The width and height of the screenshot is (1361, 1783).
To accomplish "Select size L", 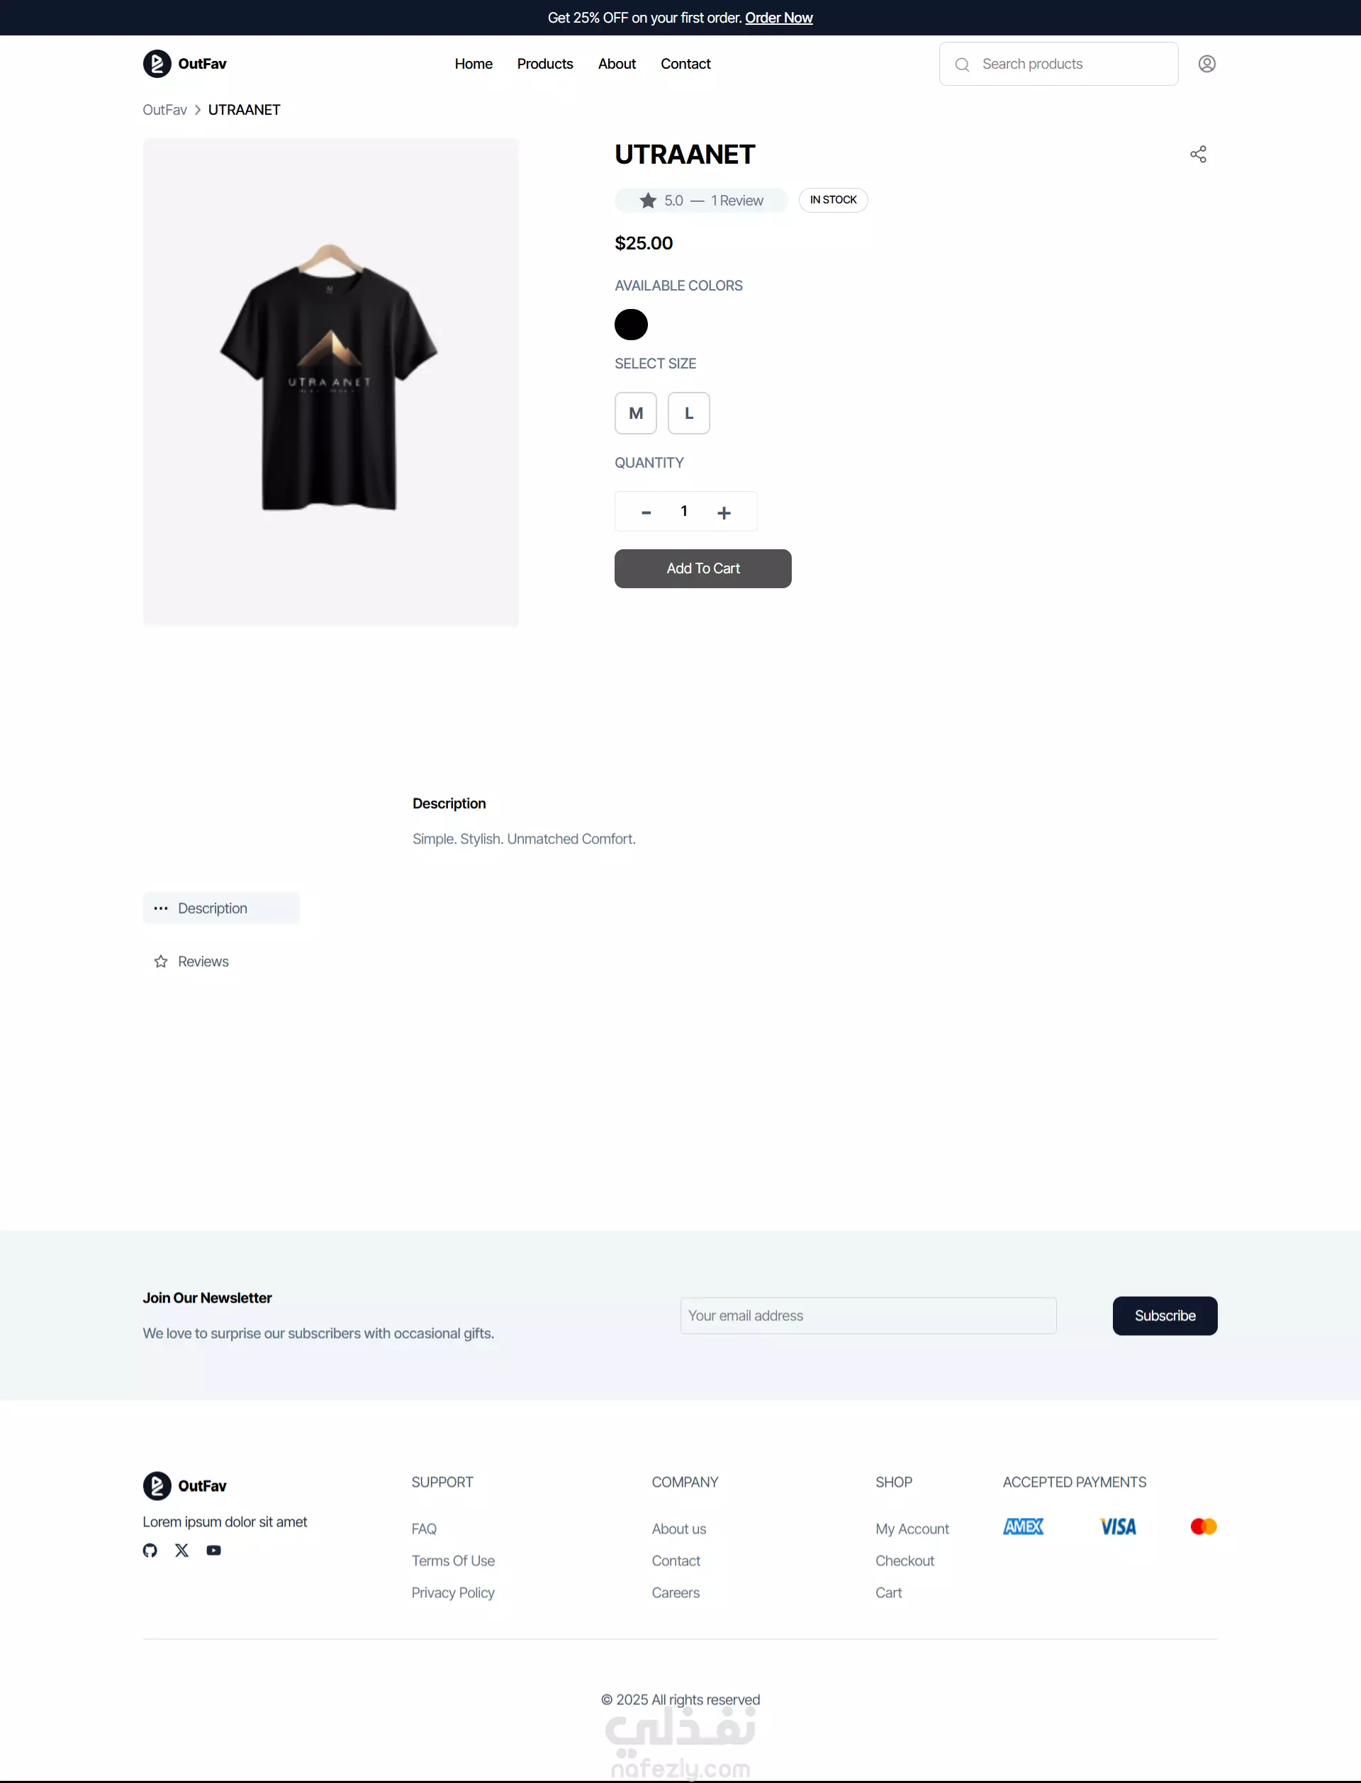I will tap(688, 413).
